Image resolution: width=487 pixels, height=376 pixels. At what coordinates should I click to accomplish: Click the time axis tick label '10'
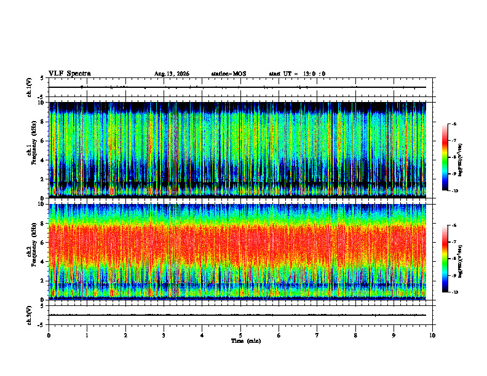click(x=432, y=335)
